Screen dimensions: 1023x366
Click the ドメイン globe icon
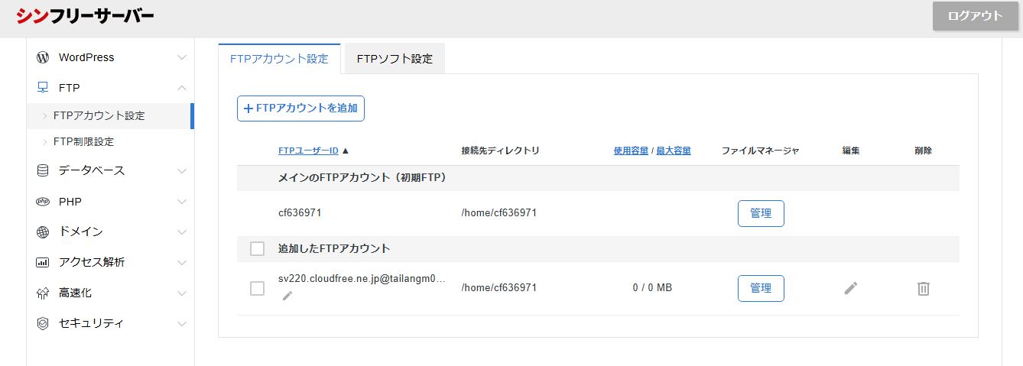coord(43,232)
